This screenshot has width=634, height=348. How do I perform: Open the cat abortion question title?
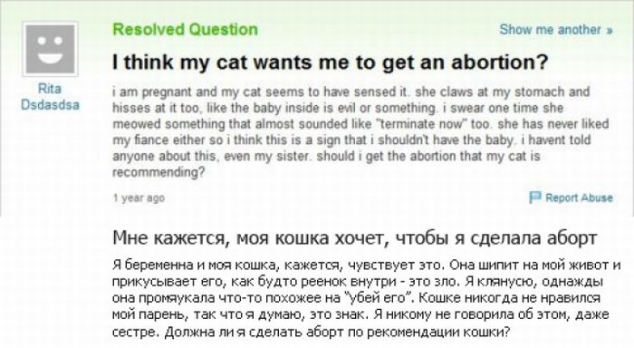pyautogui.click(x=330, y=62)
